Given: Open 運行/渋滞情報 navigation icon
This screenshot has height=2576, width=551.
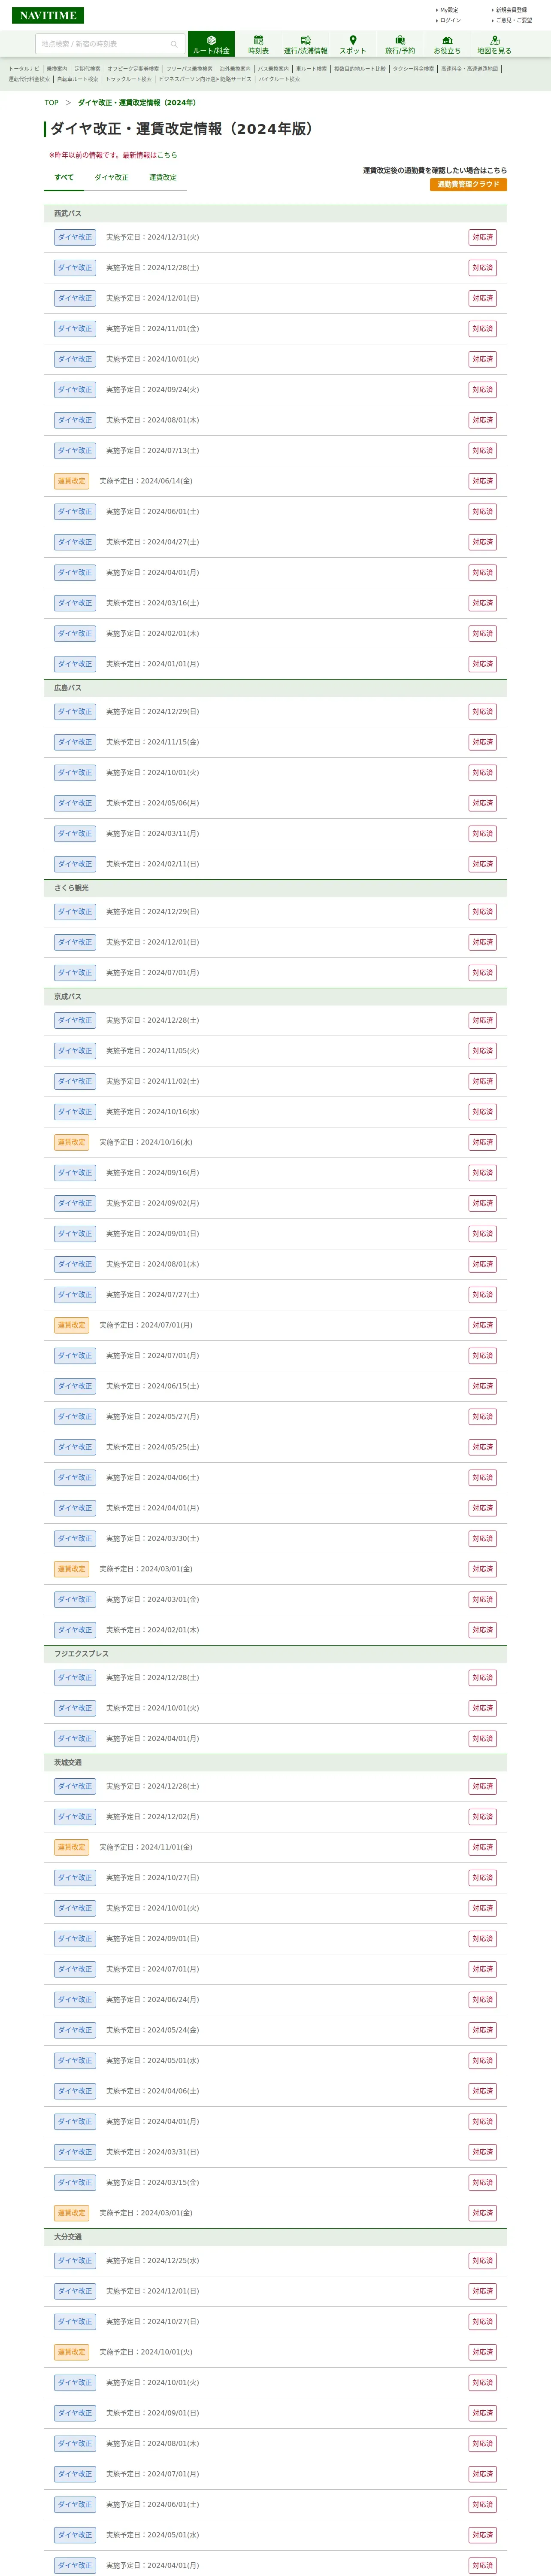Looking at the screenshot, I should pos(305,44).
